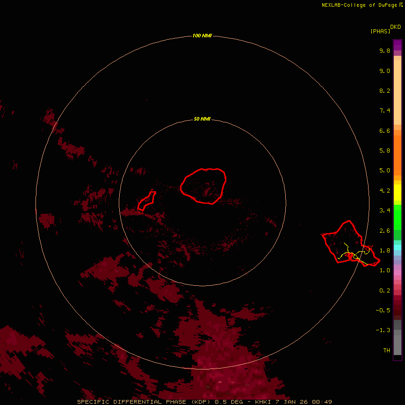Click the yellow segment of the color bar
Screen dimensions: 405x405
tap(397, 193)
